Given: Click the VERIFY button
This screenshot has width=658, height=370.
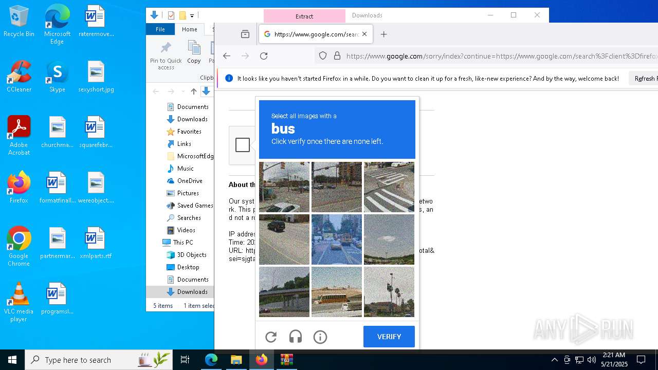Looking at the screenshot, I should click(389, 337).
